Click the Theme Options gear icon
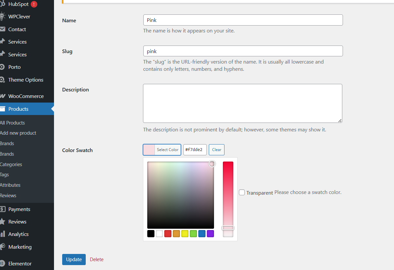The width and height of the screenshot is (394, 270). pos(2,80)
